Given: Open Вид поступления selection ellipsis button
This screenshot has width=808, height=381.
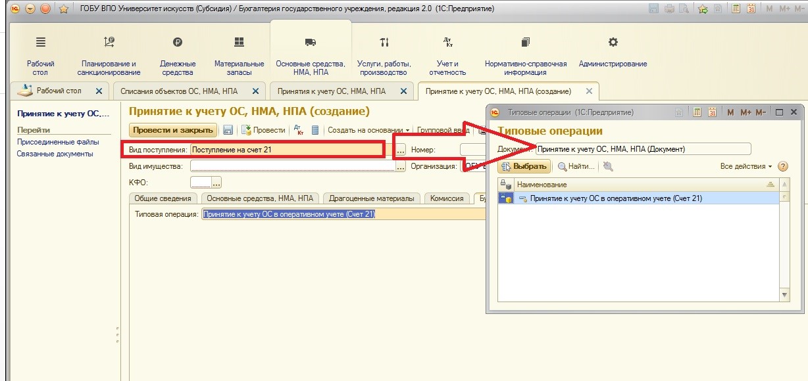Looking at the screenshot, I should coord(401,150).
